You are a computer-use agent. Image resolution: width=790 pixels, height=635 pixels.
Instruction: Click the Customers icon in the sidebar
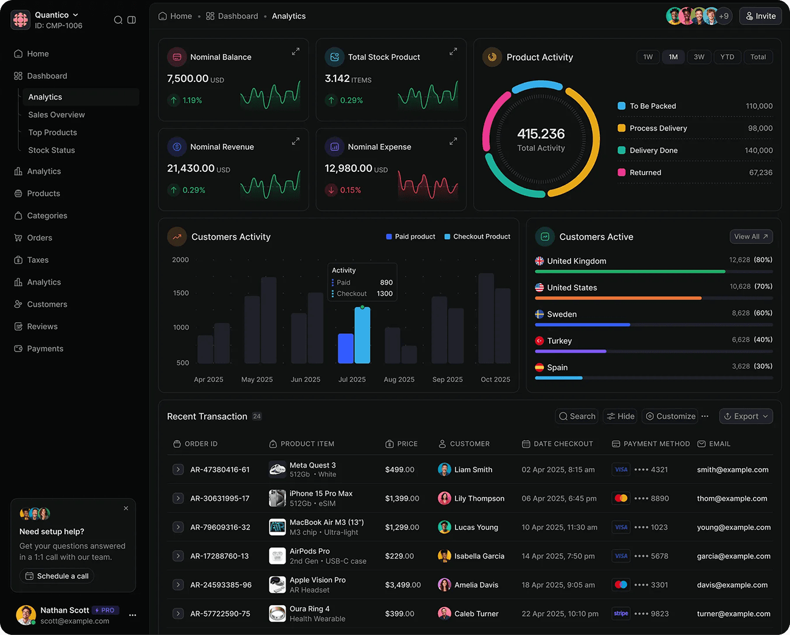click(x=18, y=304)
